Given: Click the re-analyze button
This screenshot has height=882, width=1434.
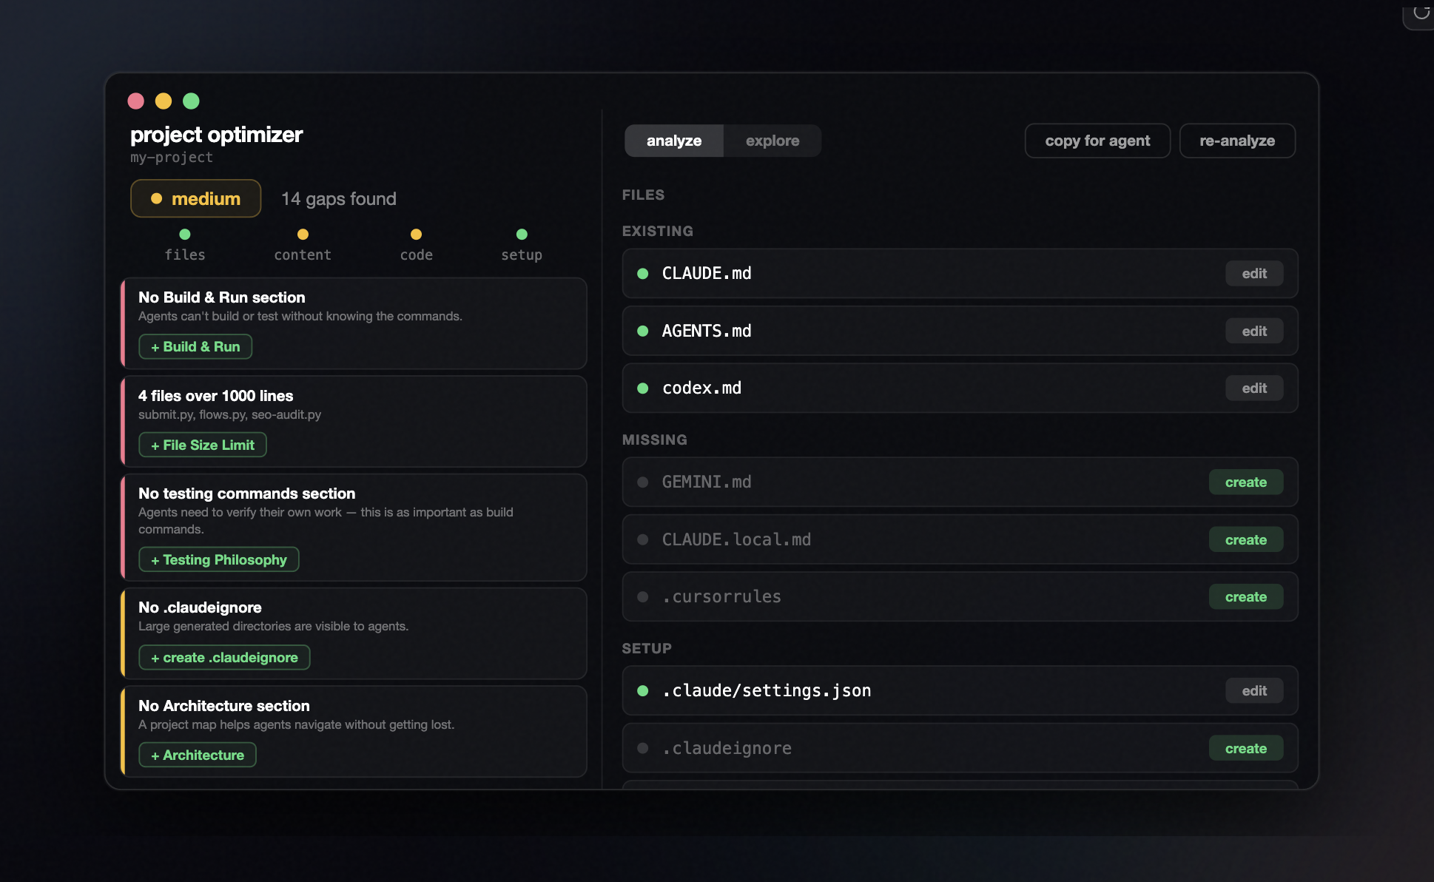Looking at the screenshot, I should 1237,141.
